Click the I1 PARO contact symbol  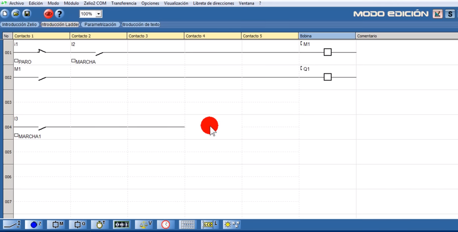(42, 51)
